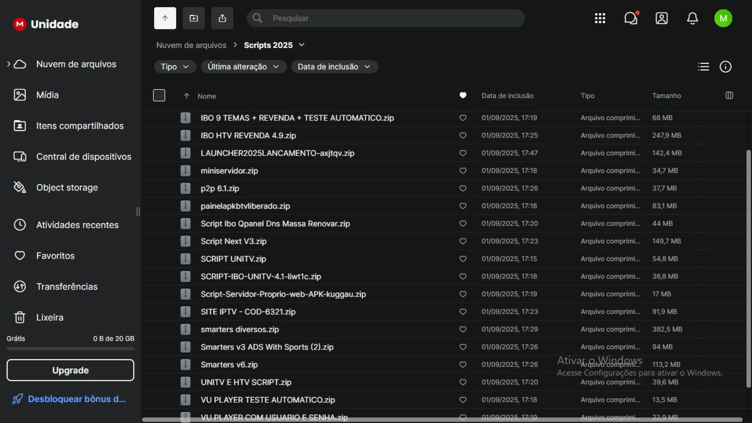
Task: Switch to list view using the lines icon
Action: 703,67
